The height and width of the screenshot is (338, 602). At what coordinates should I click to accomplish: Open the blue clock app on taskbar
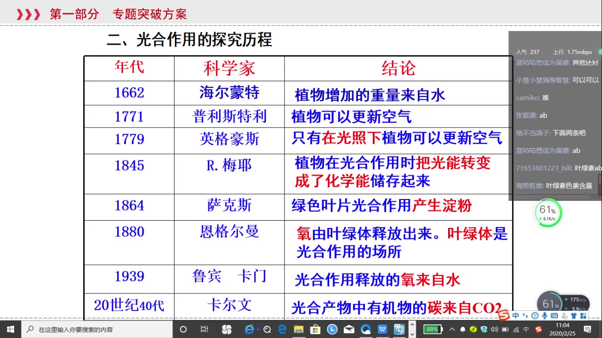pos(332,330)
